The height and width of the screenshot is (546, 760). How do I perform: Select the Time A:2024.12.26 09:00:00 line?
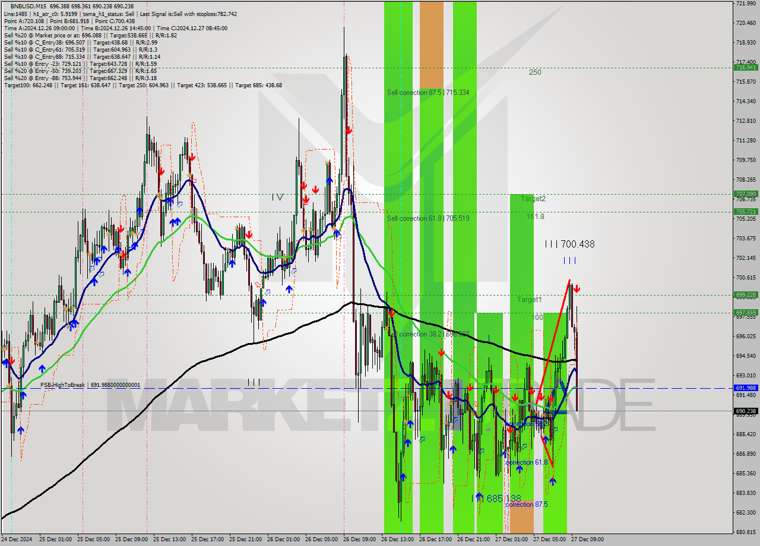coord(115,28)
